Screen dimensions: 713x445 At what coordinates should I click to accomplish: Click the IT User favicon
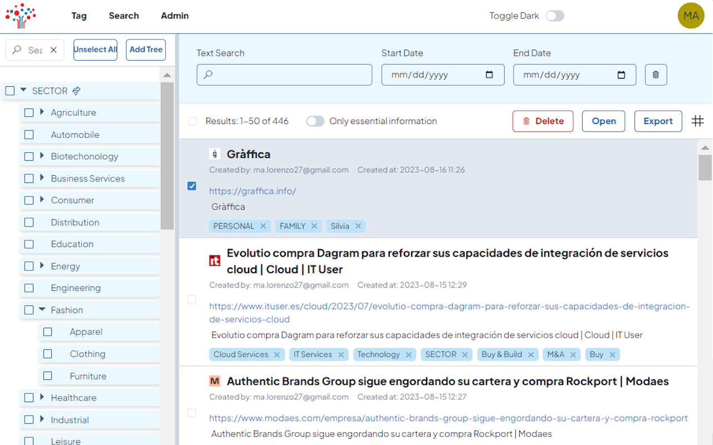[214, 260]
